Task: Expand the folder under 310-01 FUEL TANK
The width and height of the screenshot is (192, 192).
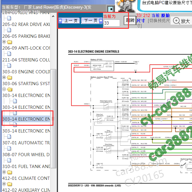Action: coord(4,172)
